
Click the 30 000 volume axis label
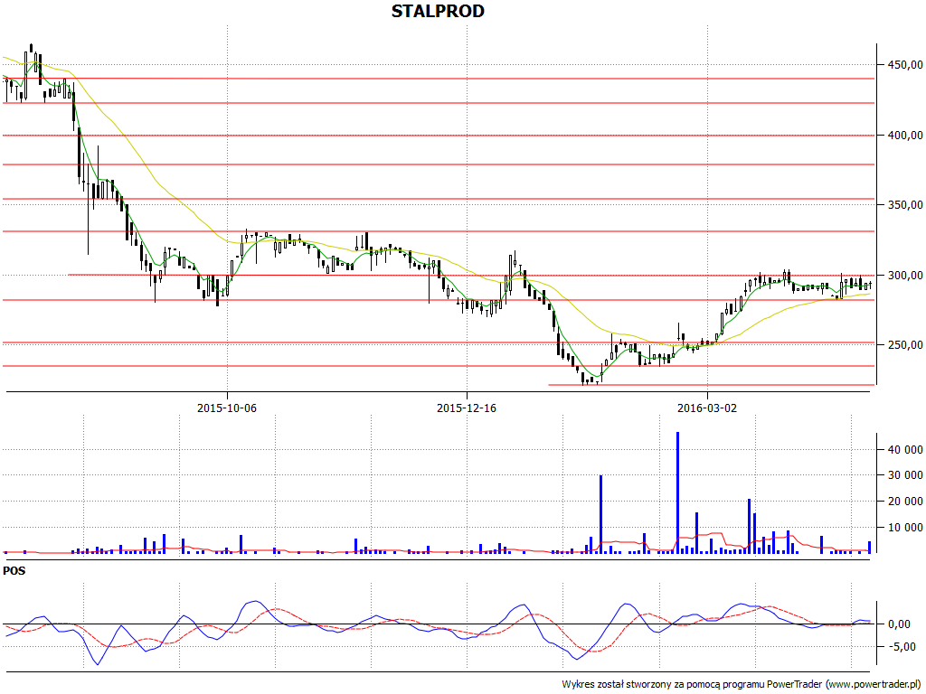coord(904,475)
